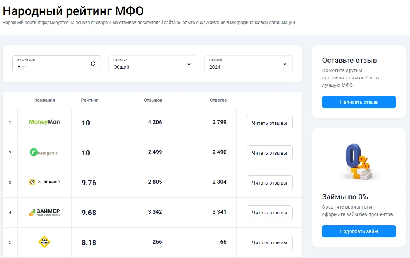Click Читать отзывы for еКапуста

click(270, 153)
